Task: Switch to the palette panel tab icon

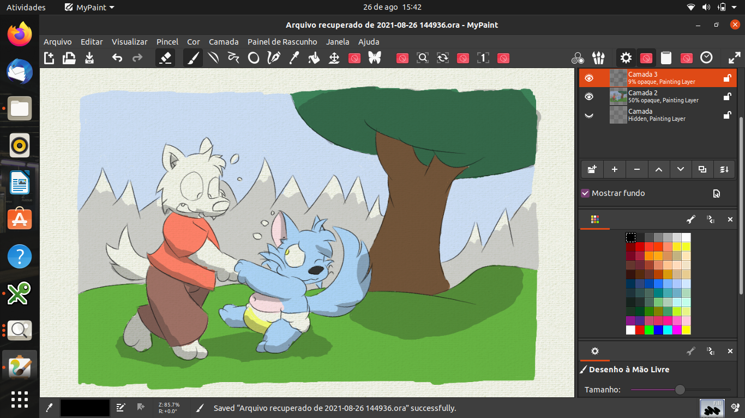Action: pos(594,219)
